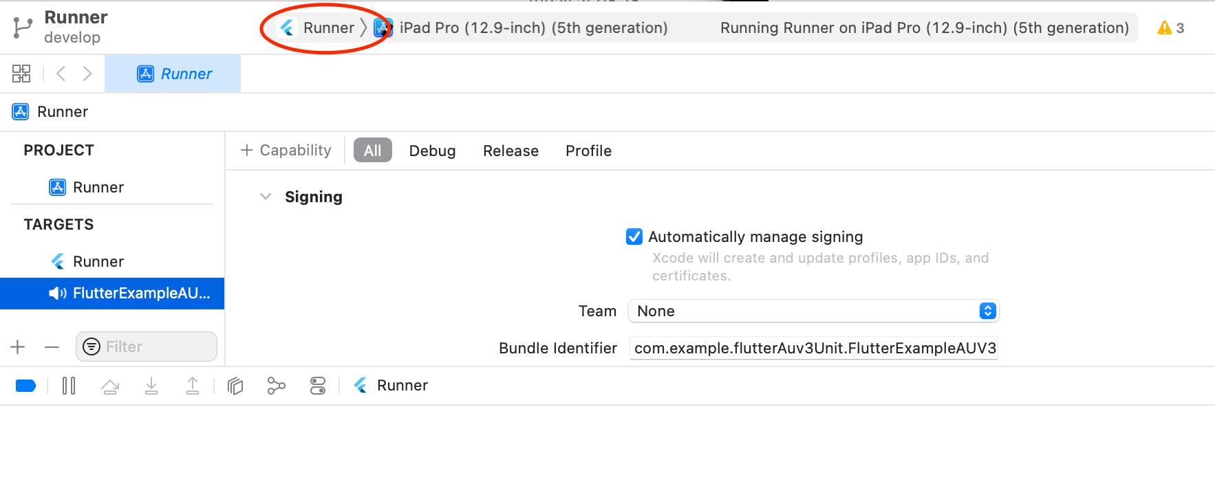
Task: Collapse the Signing section
Action: point(266,197)
